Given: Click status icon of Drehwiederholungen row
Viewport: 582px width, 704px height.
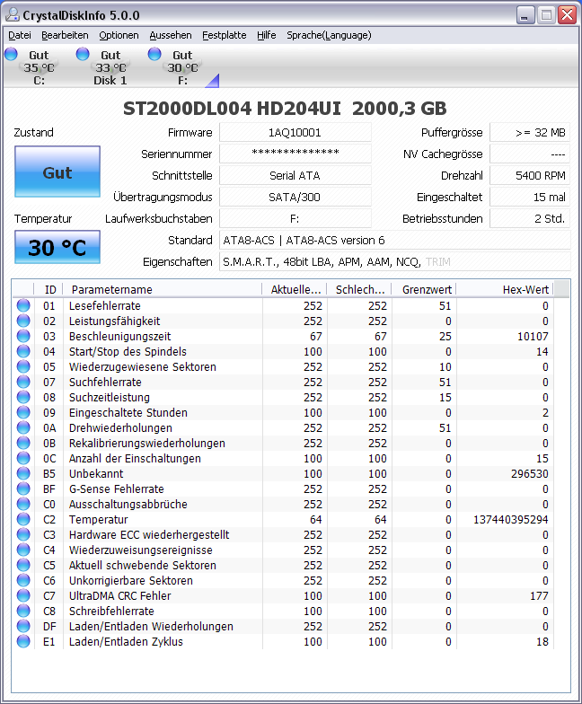Looking at the screenshot, I should [23, 427].
